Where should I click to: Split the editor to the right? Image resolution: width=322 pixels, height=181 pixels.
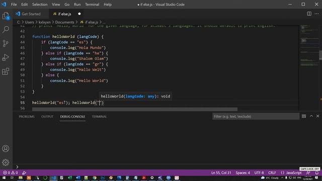click(309, 14)
